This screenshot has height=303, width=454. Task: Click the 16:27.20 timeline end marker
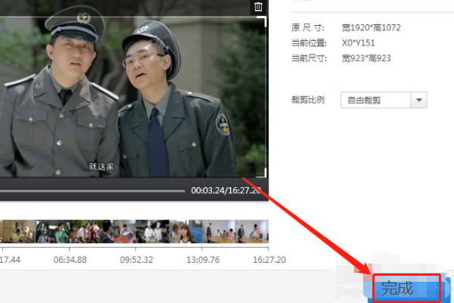[x=269, y=260]
